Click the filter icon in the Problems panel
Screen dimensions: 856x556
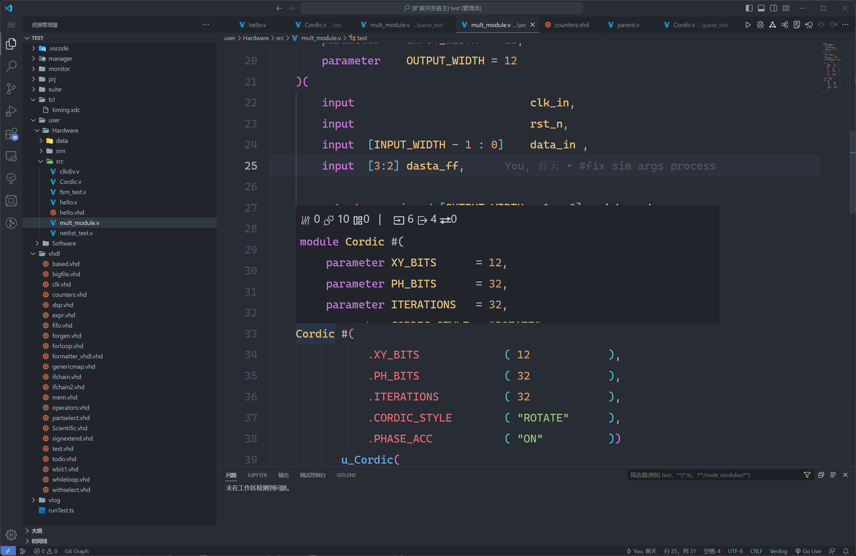pos(807,475)
